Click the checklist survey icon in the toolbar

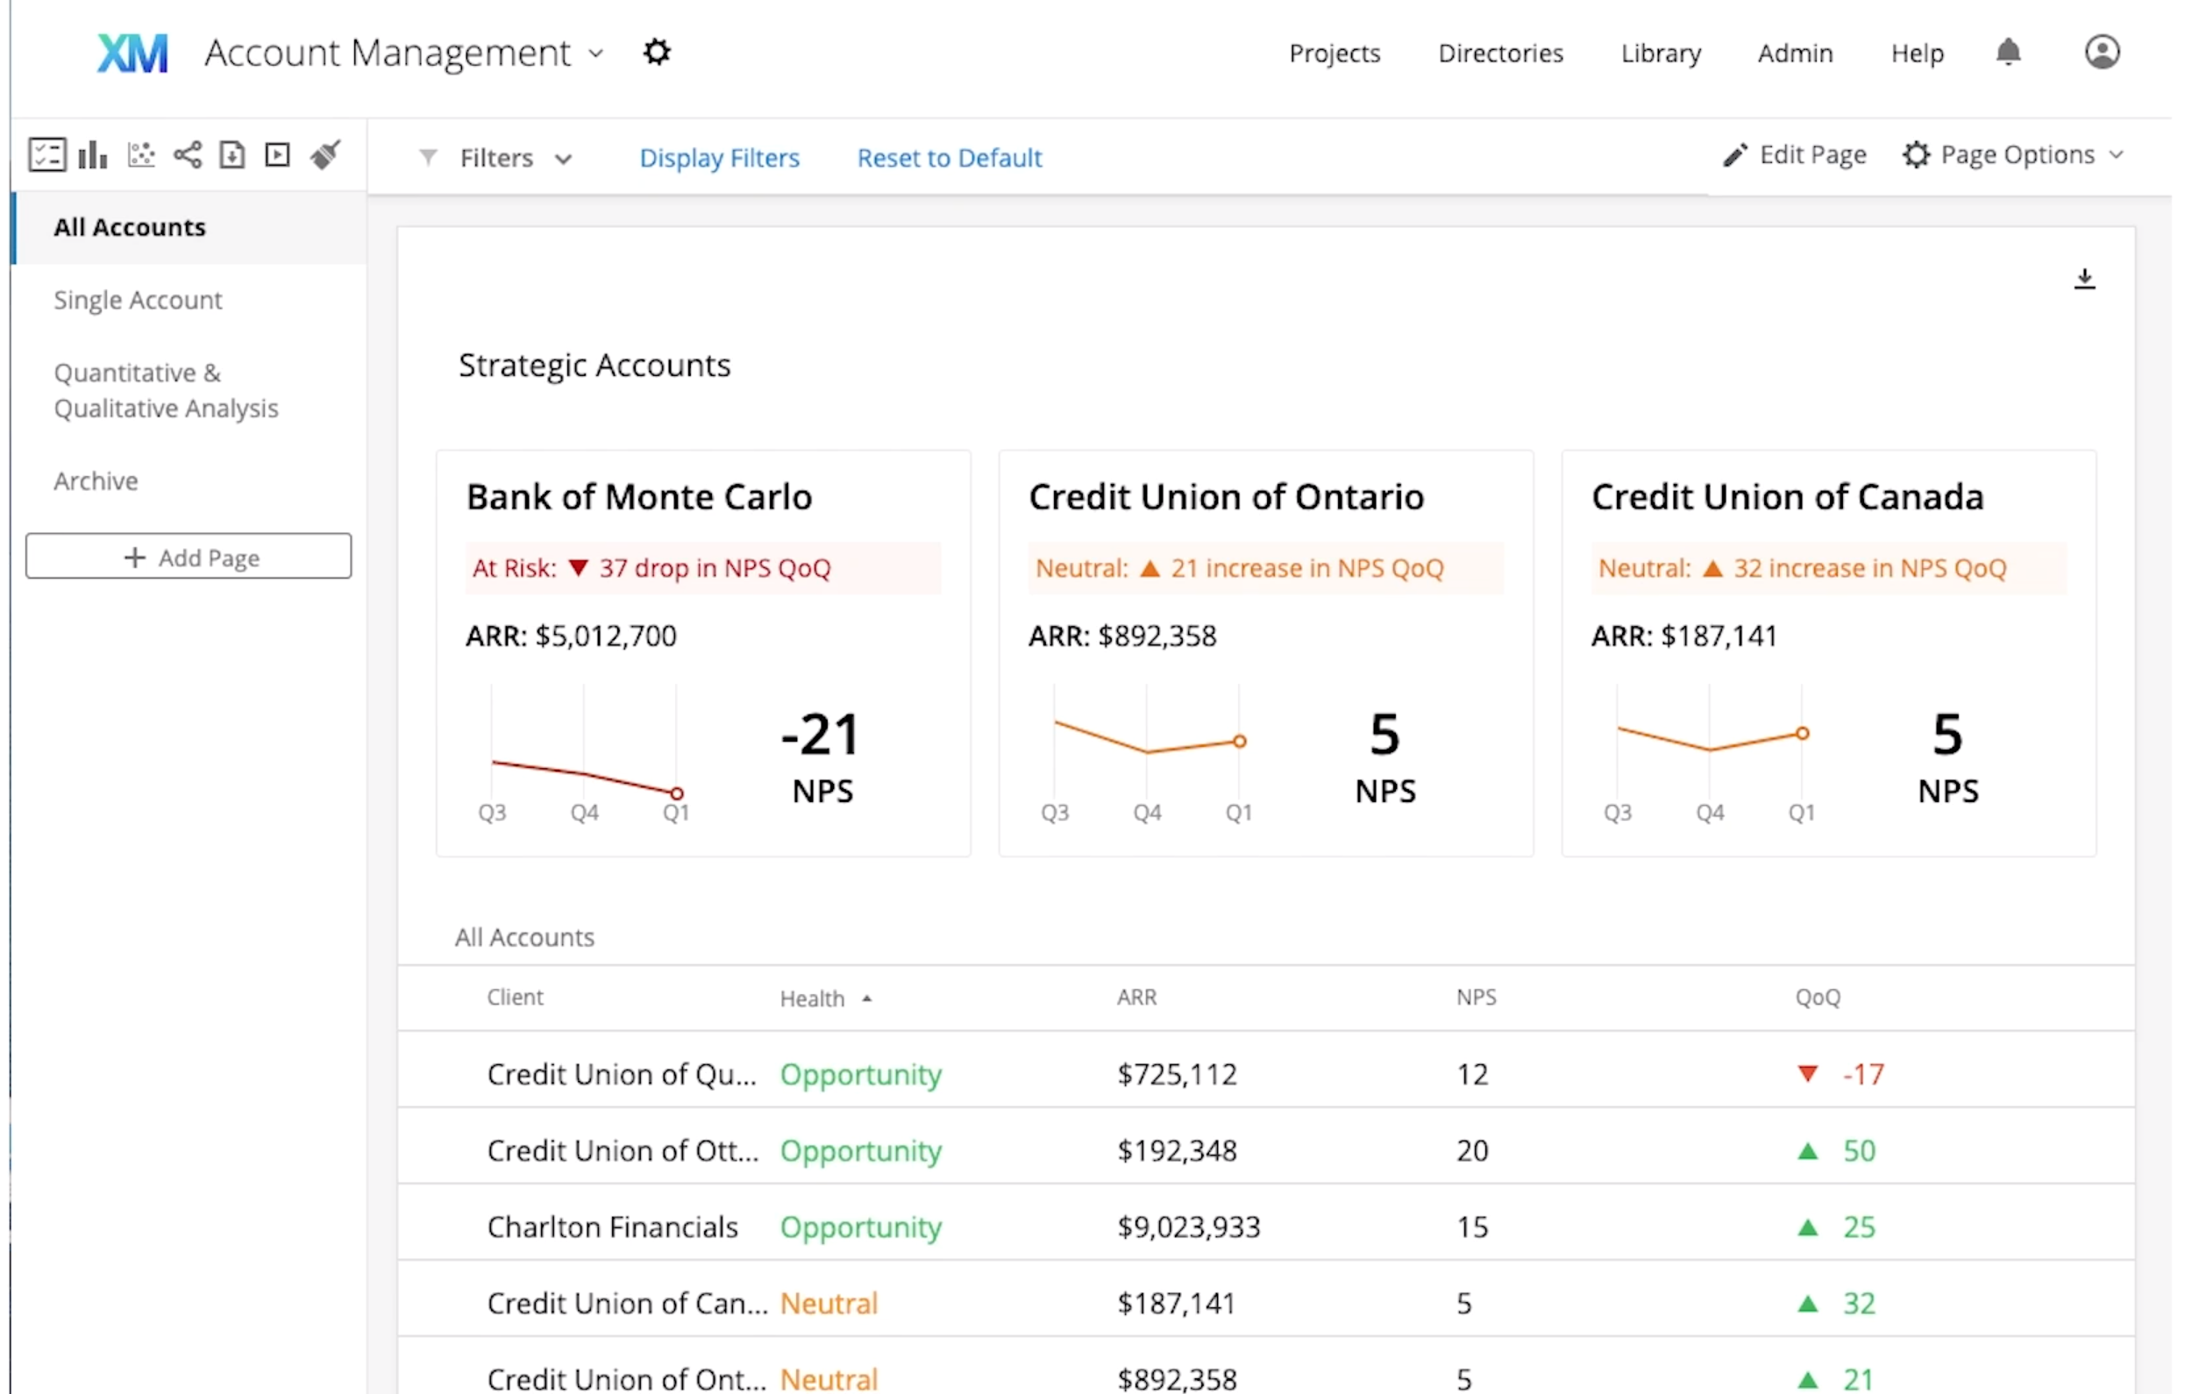point(46,155)
